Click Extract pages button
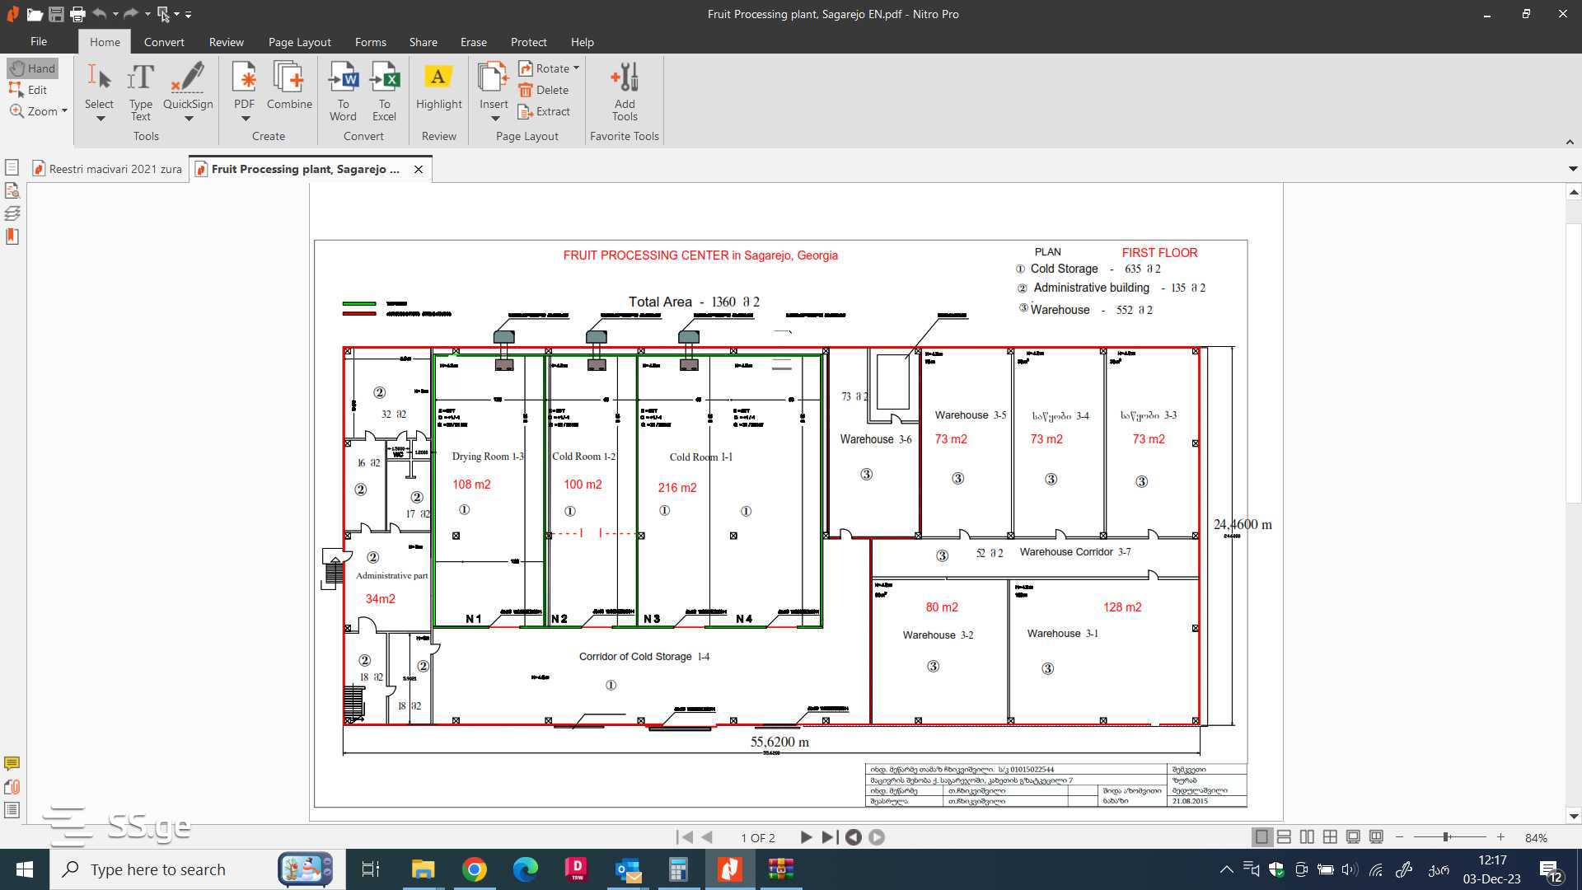This screenshot has height=890, width=1582. (x=545, y=111)
